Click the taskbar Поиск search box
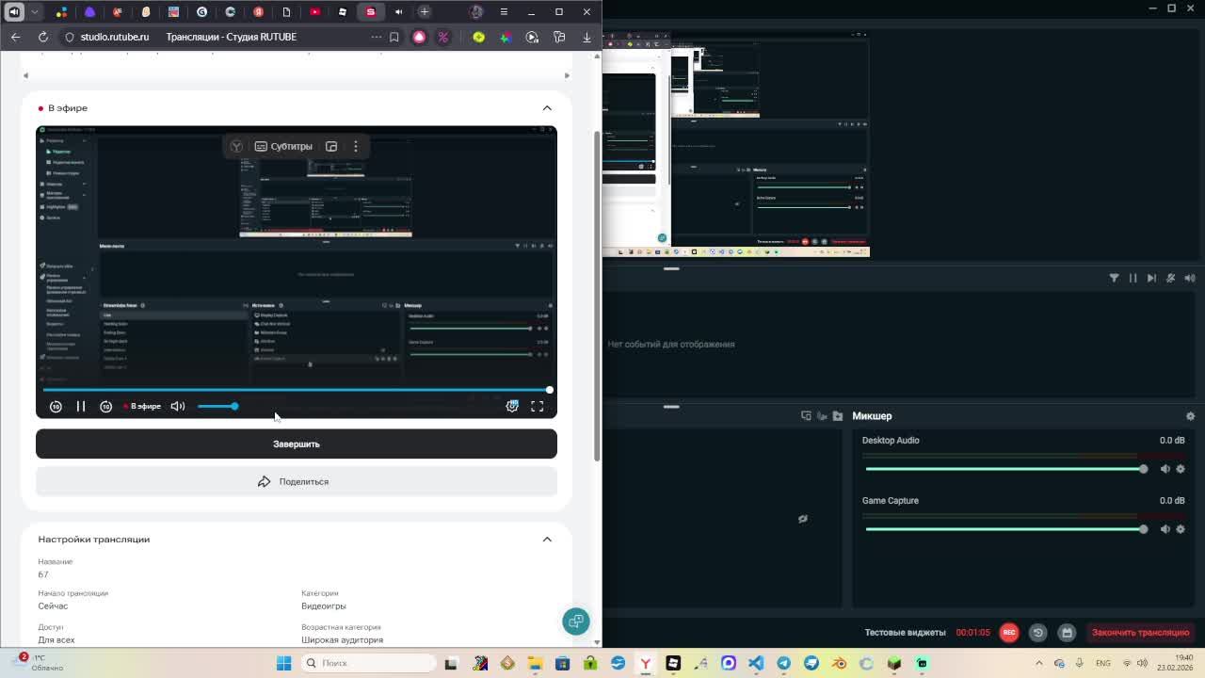 click(x=369, y=663)
